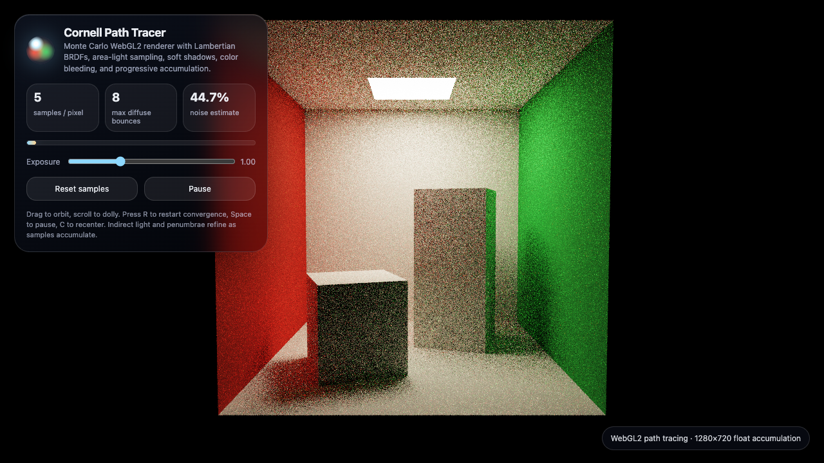Click the 44.7% noise estimate card

(219, 107)
